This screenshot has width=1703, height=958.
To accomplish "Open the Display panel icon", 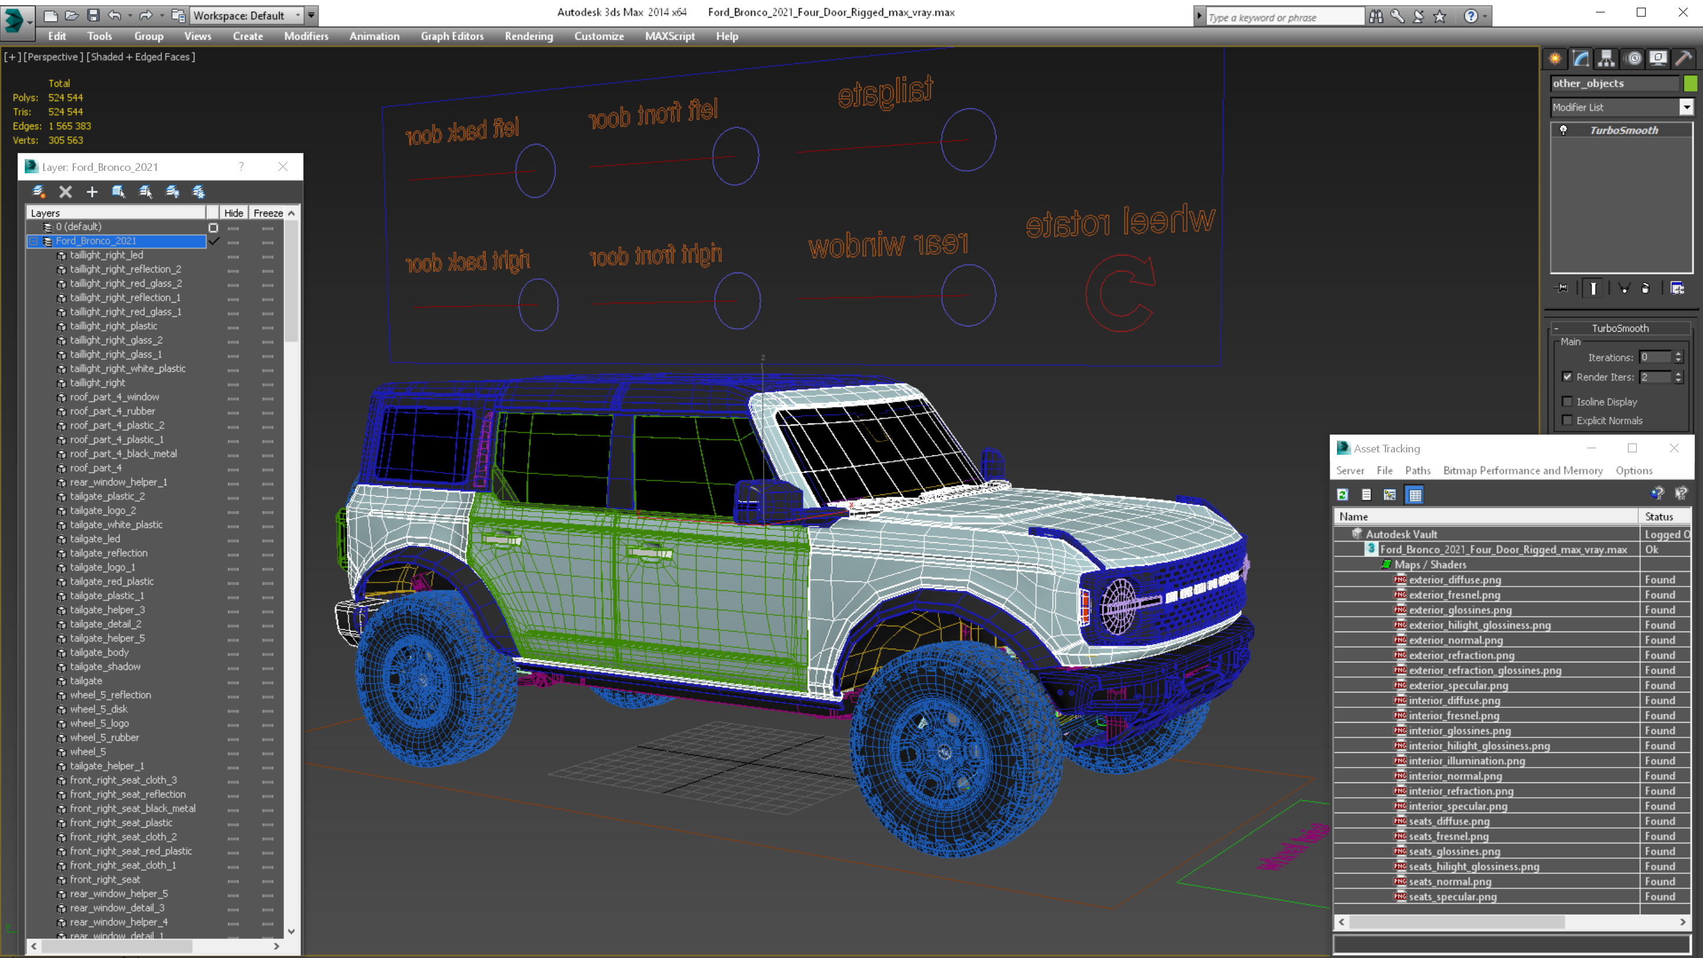I will tap(1658, 59).
